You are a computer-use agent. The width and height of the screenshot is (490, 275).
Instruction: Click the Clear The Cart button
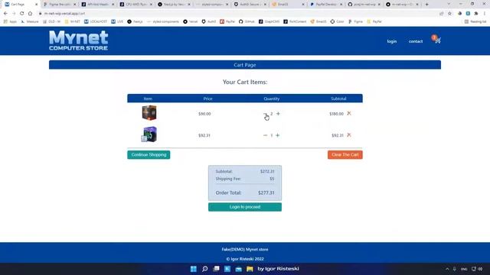(345, 154)
